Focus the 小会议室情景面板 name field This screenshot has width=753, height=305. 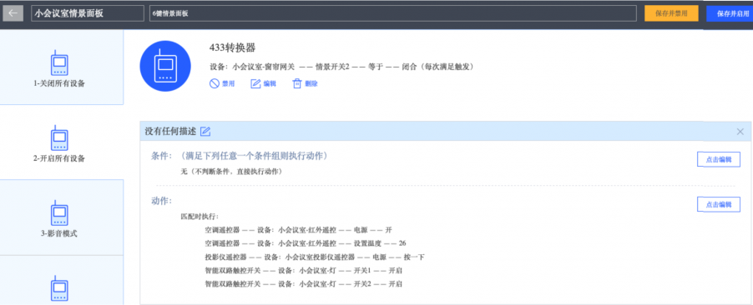tap(88, 13)
